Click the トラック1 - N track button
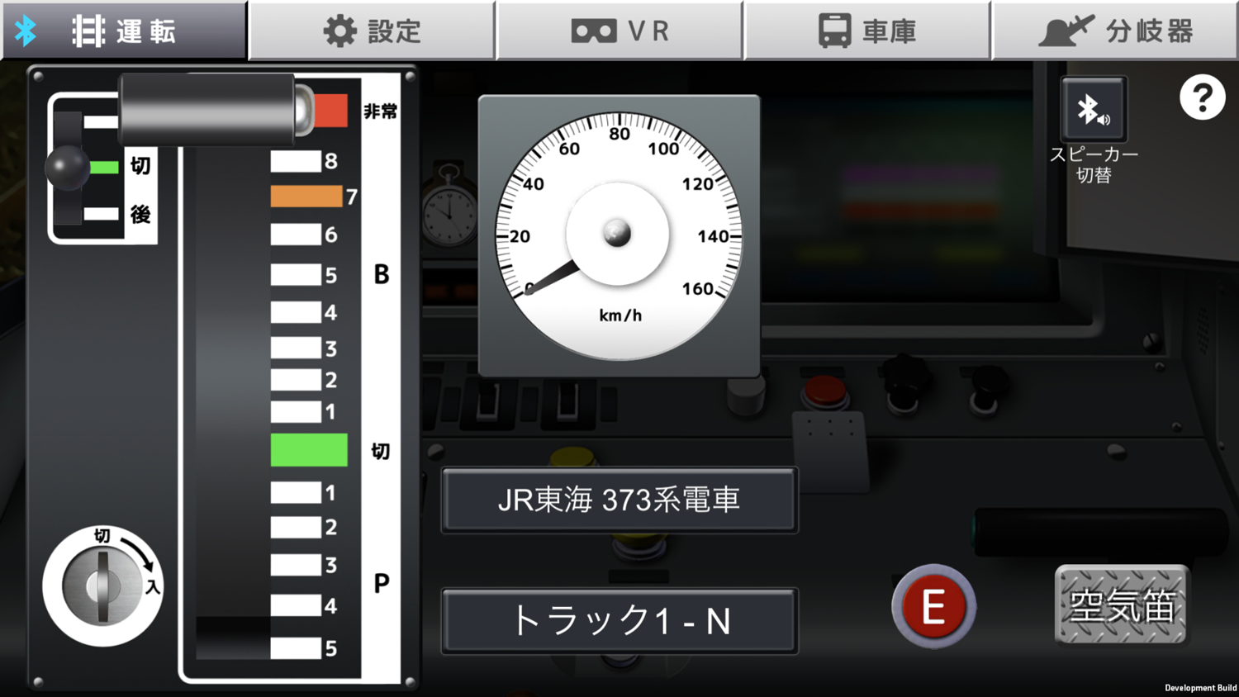This screenshot has width=1239, height=697. tap(619, 621)
